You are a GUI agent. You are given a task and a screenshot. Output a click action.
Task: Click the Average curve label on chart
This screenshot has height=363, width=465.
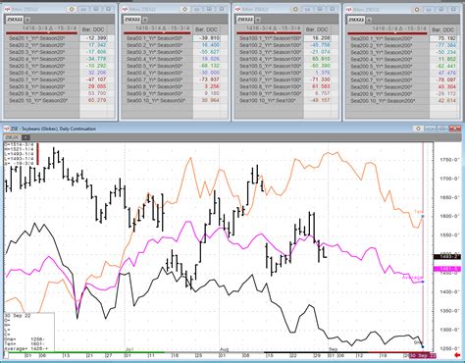(412, 278)
